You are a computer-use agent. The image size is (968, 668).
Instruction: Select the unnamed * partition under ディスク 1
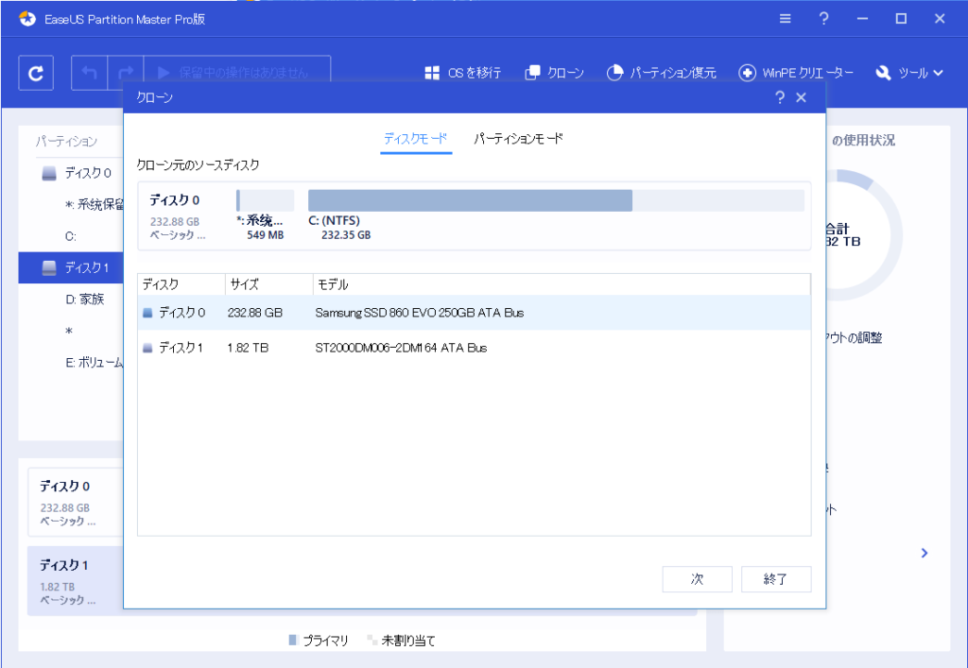click(69, 332)
